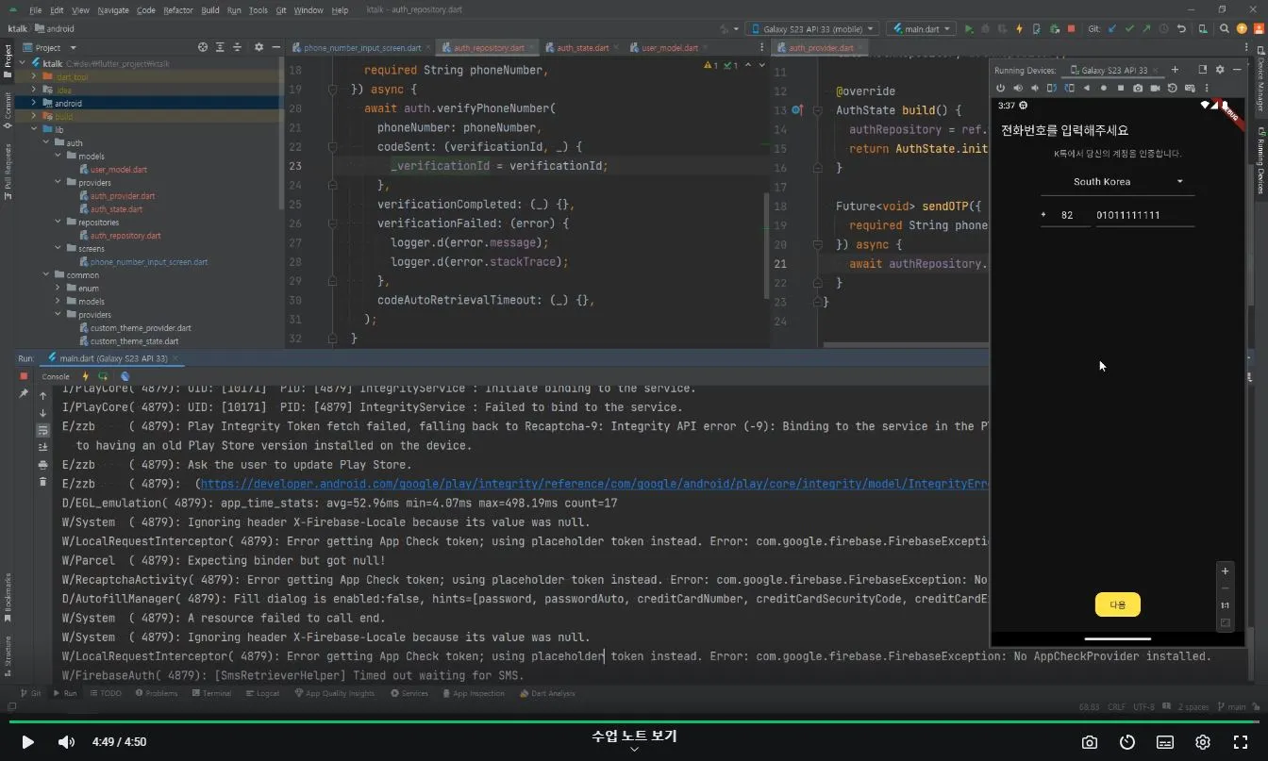Click Hot Reload lightning in Console toolbar
Viewport: 1268px width, 761px height.
(85, 376)
